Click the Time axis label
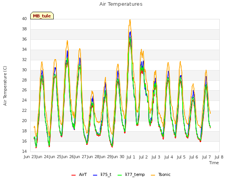242x182 pixels. (214, 163)
